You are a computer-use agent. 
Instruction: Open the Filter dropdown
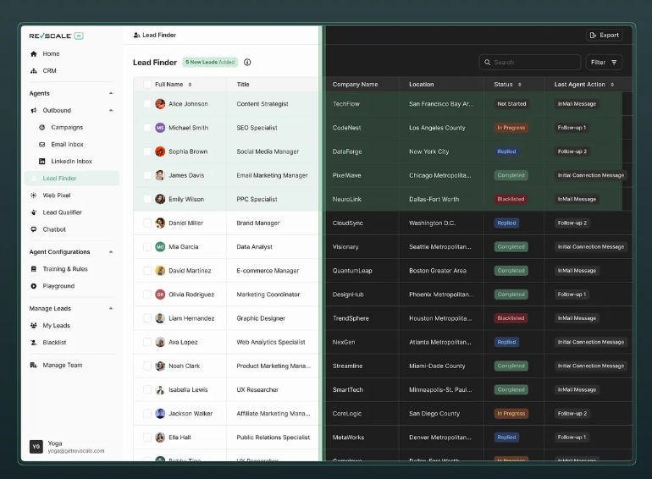604,63
